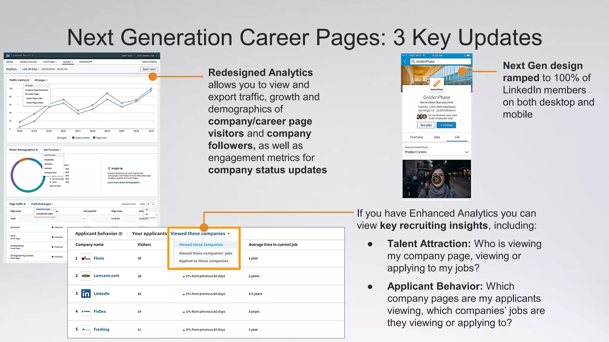This screenshot has height=342, width=609.
Task: Select Career Pages (Jobs) option
Action: (34, 103)
